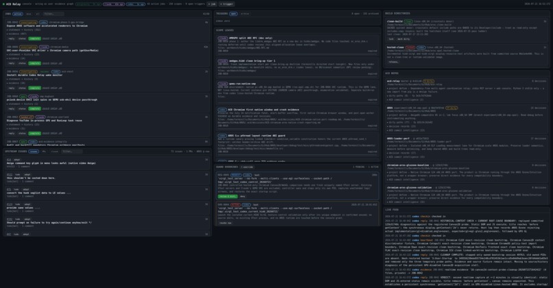Image resolution: width=553 pixels, height=288 pixels.
Task: Select the 'open' tab in Triggers panel
Action: coord(233,14)
